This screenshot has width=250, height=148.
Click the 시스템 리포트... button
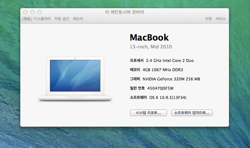tap(149, 113)
